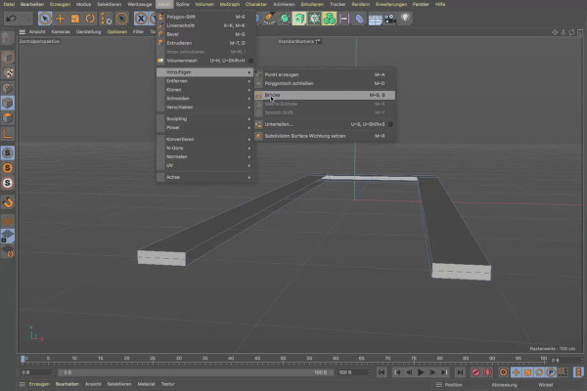Click the MoGraph cloner icon
Screen dimensions: 587x391
(x=329, y=19)
